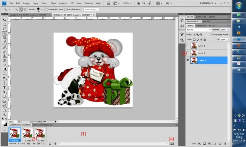The height and width of the screenshot is (147, 246).
Task: Switch to the Swatches tab
Action: coord(201,17)
